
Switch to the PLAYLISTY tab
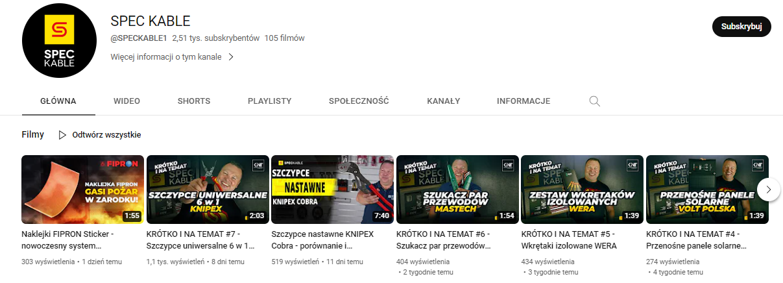click(269, 101)
